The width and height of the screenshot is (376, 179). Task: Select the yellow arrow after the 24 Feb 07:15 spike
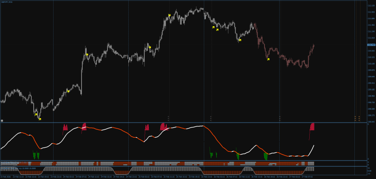[x=87, y=54]
